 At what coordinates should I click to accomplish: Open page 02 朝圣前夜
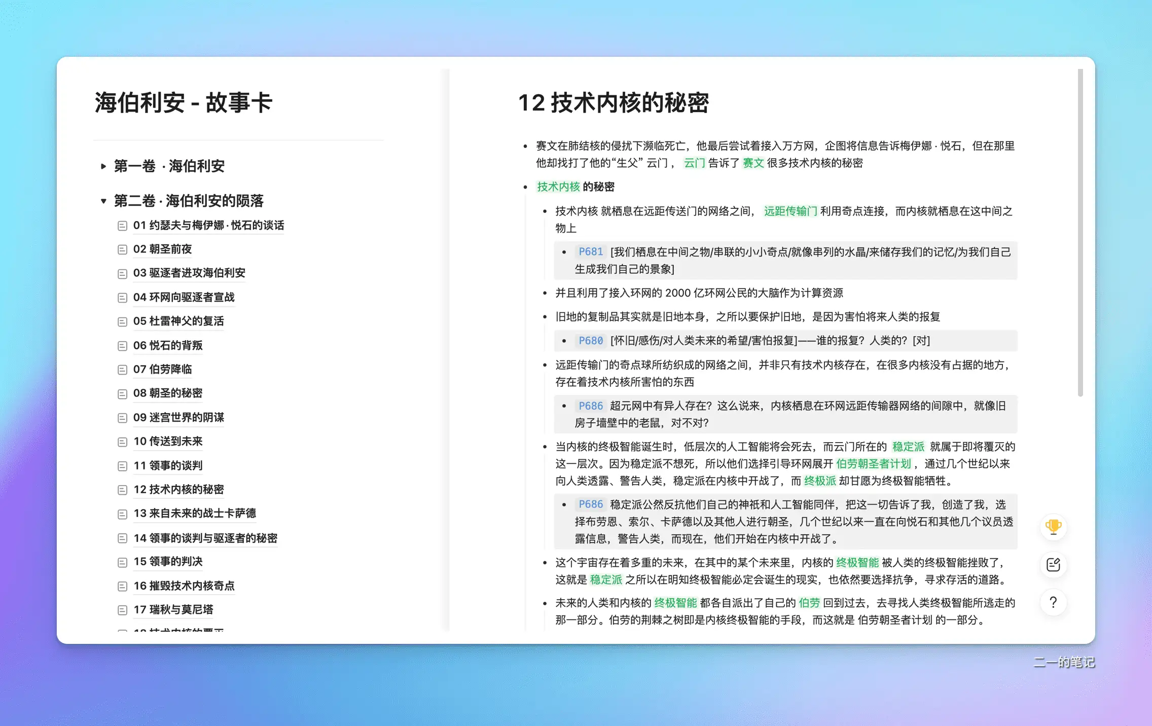(x=162, y=249)
